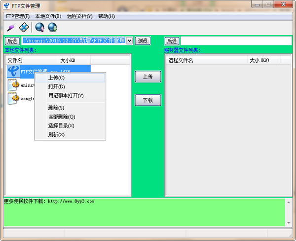
Task: Open the 本地文件(B) menu
Action: coord(48,16)
